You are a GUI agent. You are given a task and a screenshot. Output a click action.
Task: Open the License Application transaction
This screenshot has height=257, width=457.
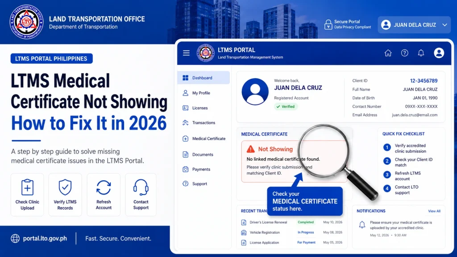291,242
